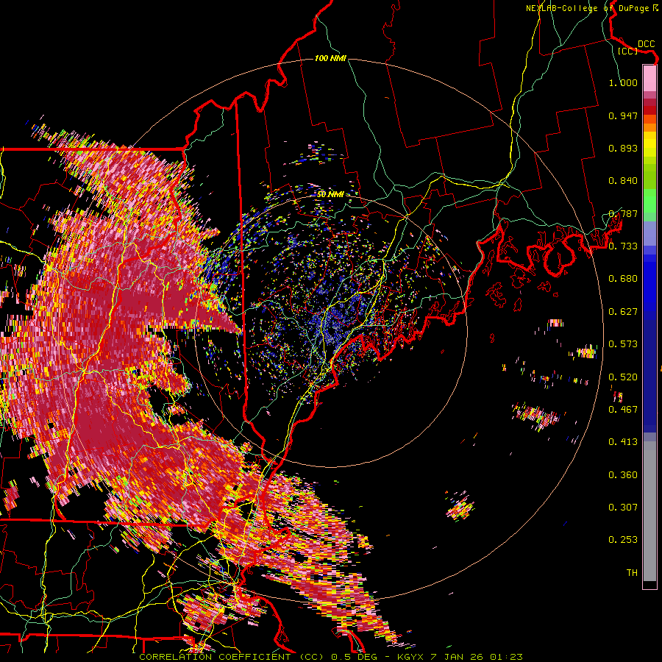Click the 0.787 scale value
The height and width of the screenshot is (662, 662).
tap(623, 213)
